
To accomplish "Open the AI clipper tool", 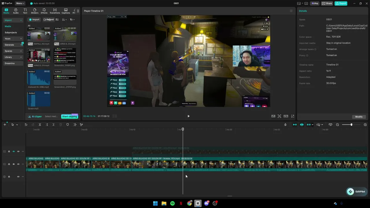I will [x=35, y=116].
